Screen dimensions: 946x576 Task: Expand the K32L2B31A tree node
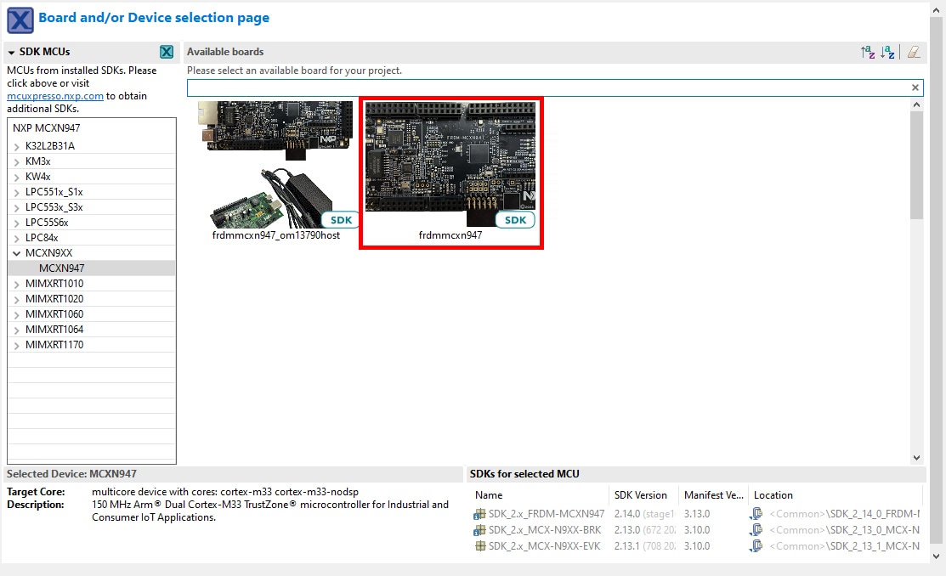coord(17,146)
